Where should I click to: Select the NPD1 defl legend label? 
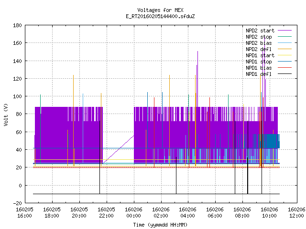(x=259, y=74)
